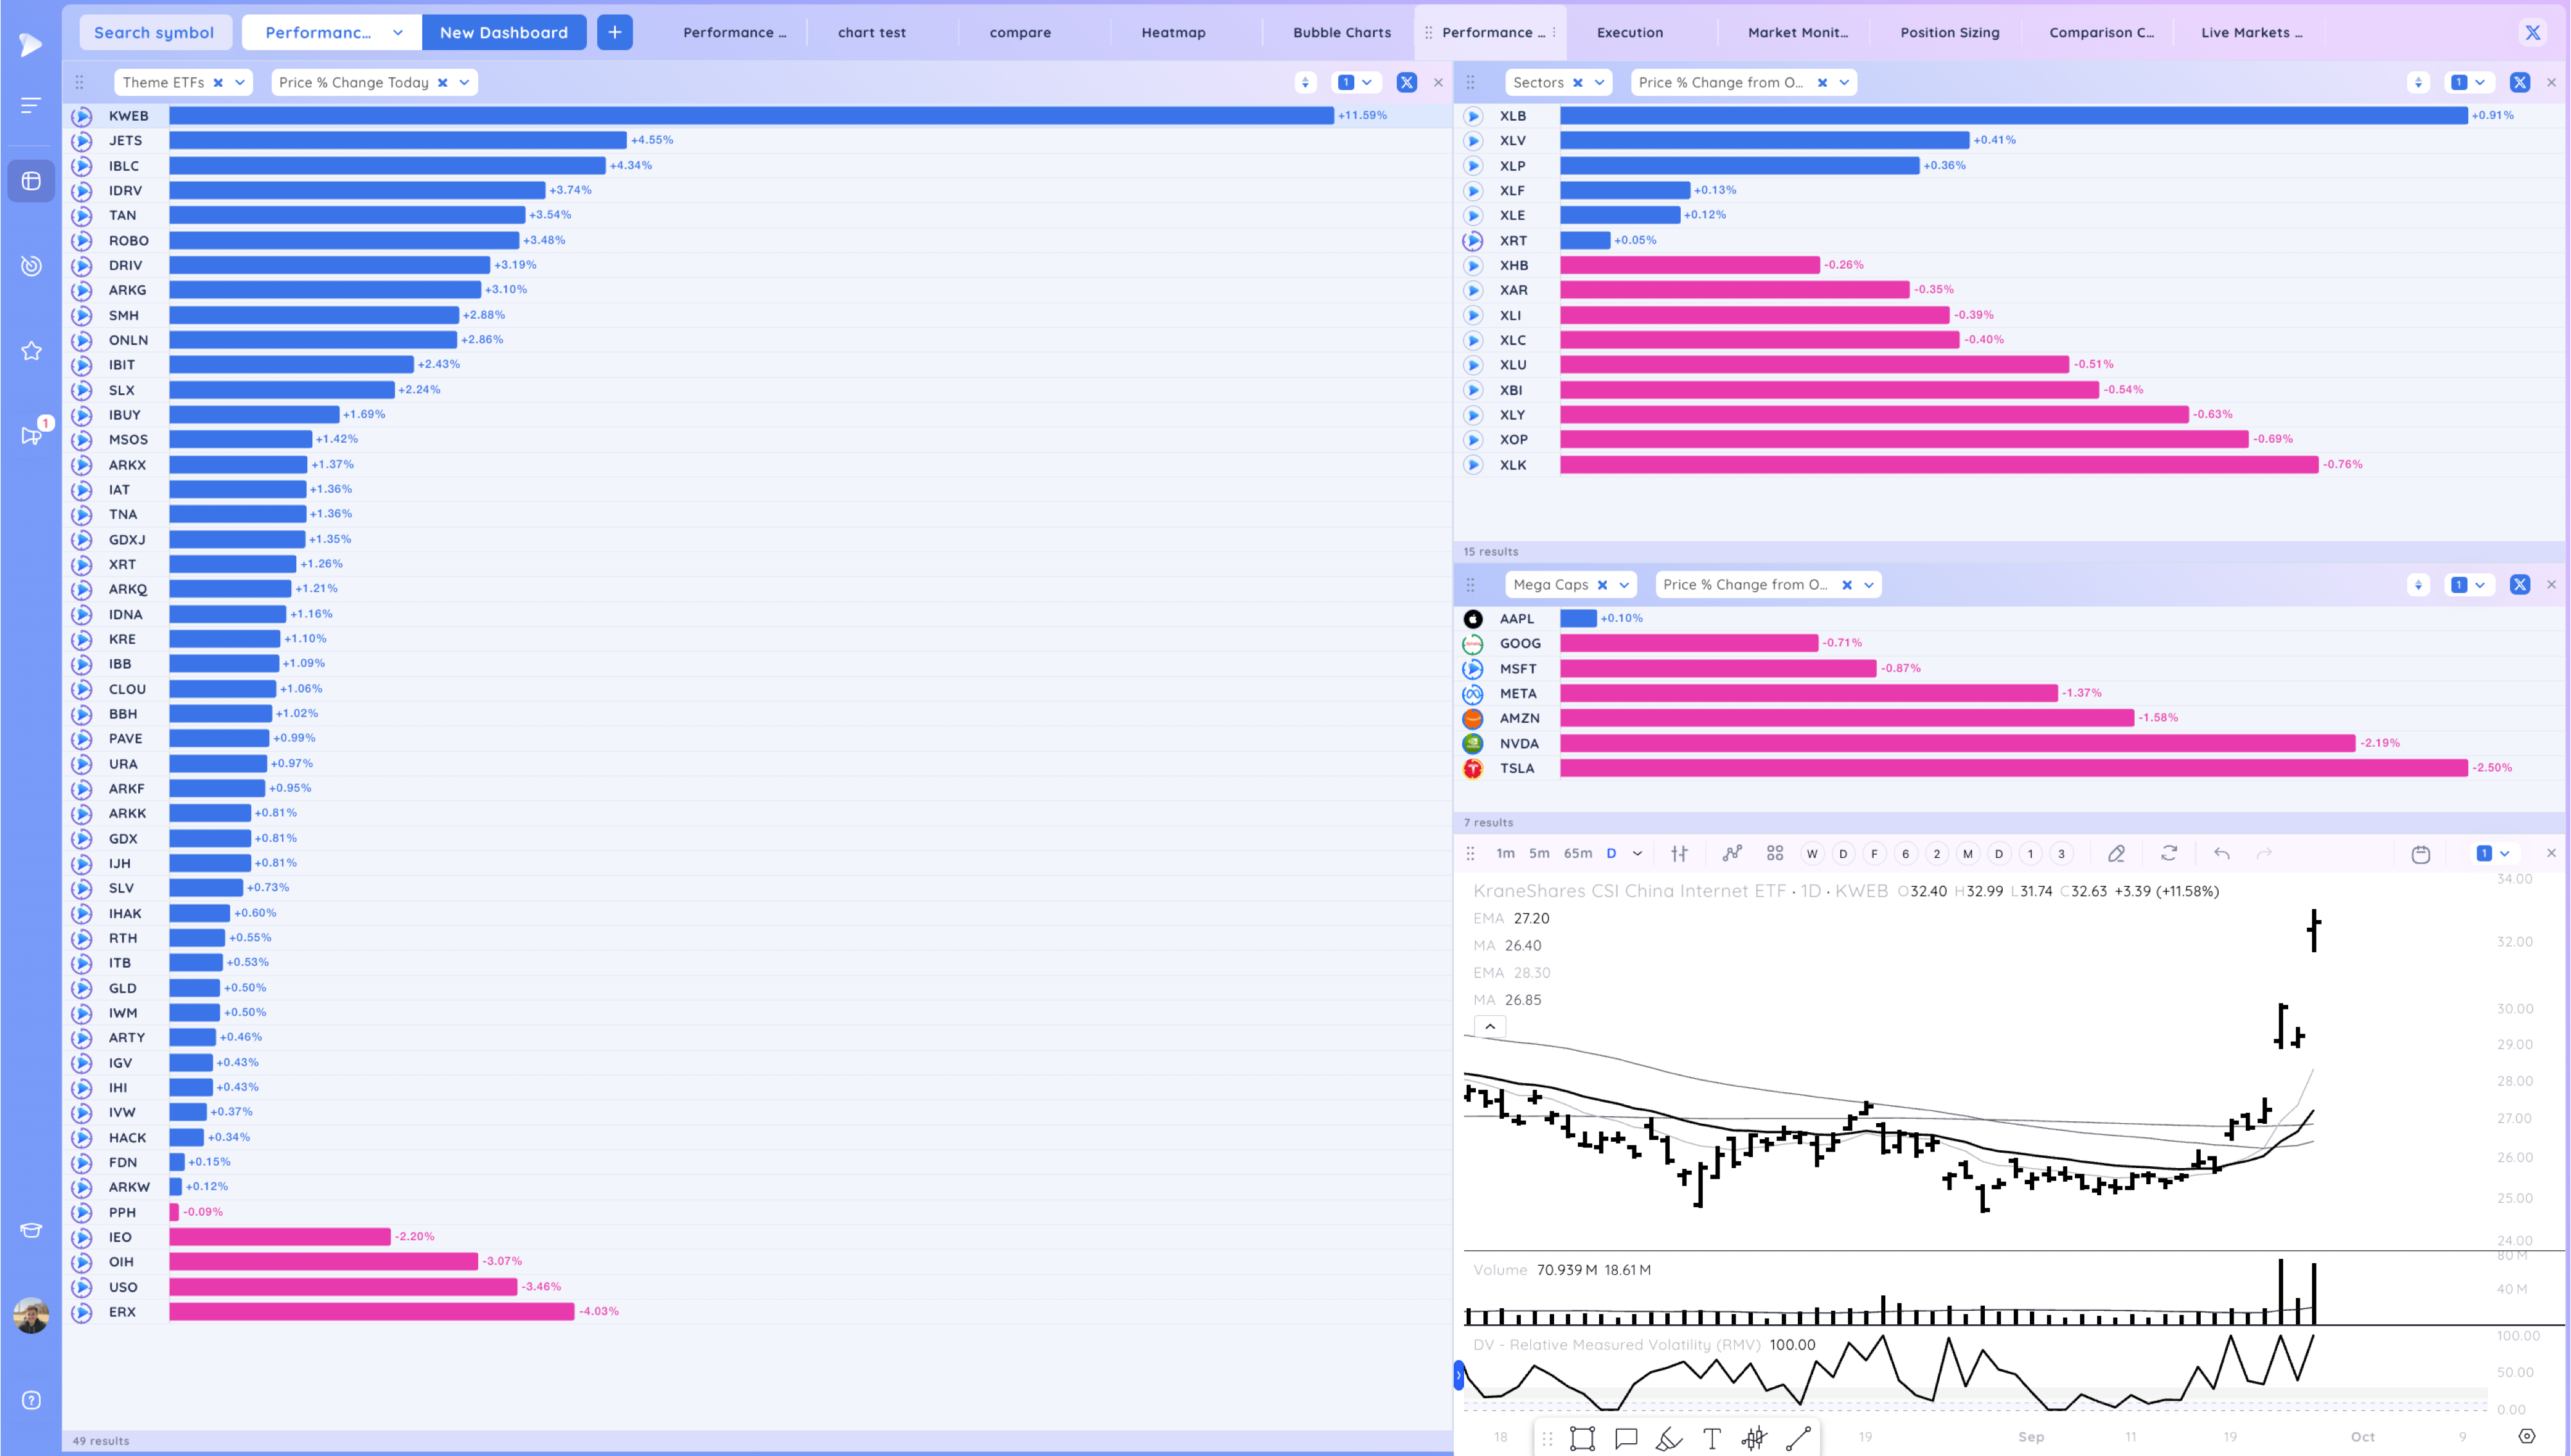Toggle the circled M interval button
This screenshot has height=1456, width=2571.
click(x=1967, y=853)
